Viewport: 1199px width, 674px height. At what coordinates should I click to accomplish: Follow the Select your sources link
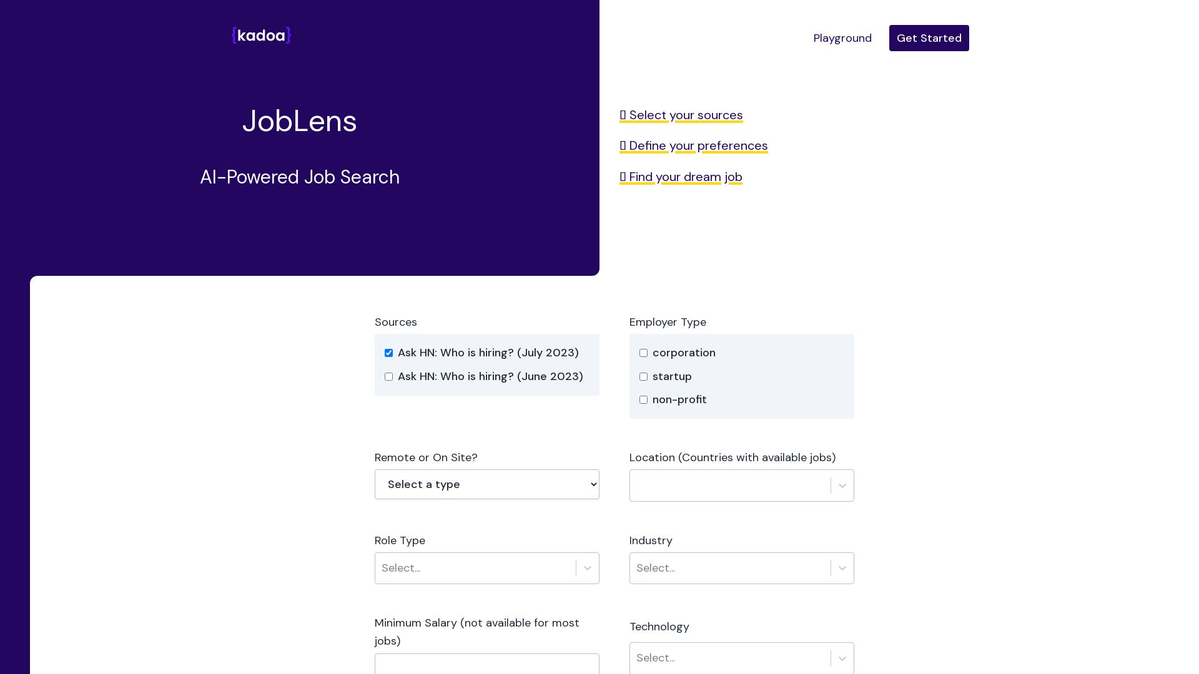(x=681, y=115)
